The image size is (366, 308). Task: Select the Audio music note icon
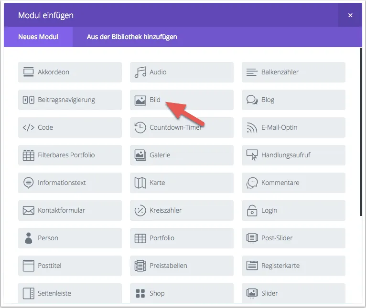pyautogui.click(x=140, y=72)
